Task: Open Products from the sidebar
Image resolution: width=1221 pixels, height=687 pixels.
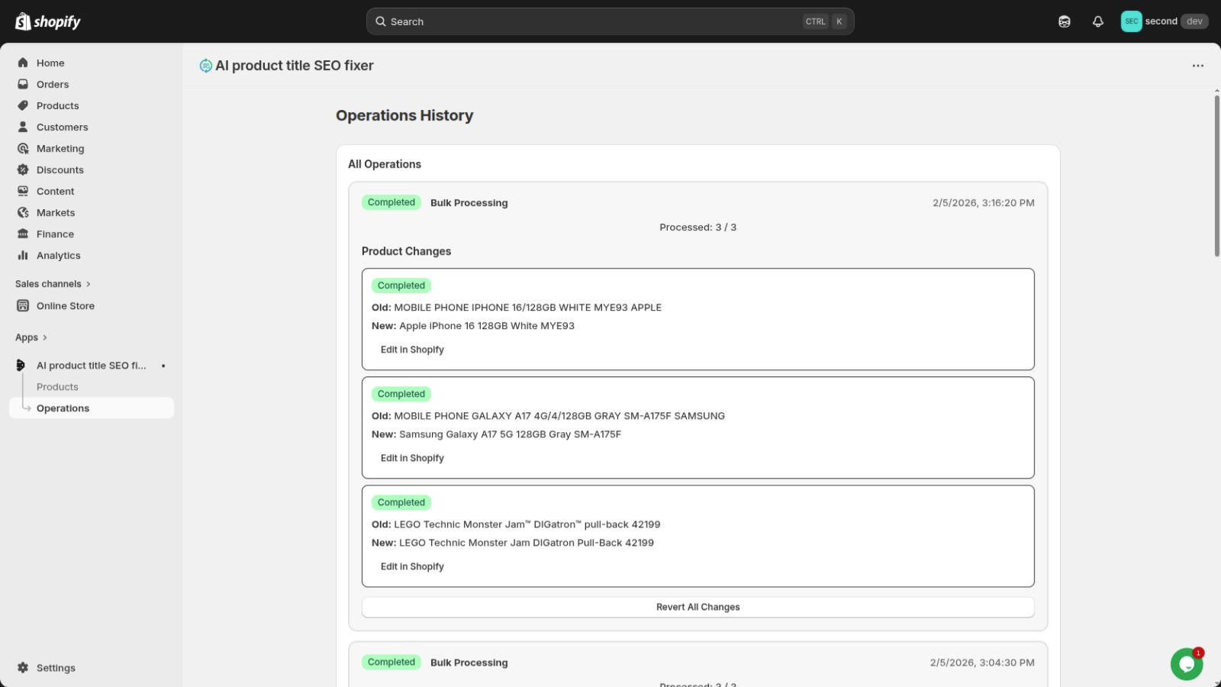Action: 57,105
